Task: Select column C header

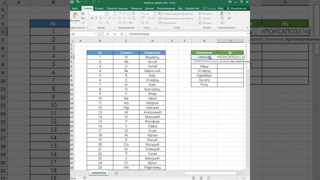Action: point(126,40)
